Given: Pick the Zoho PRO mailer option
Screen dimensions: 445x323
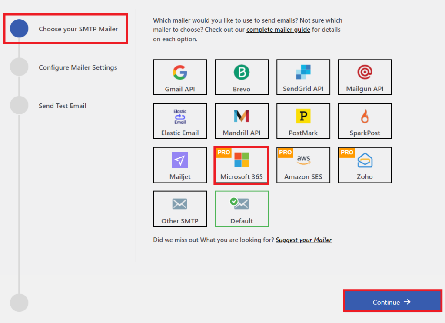Looking at the screenshot, I should pyautogui.click(x=364, y=165).
